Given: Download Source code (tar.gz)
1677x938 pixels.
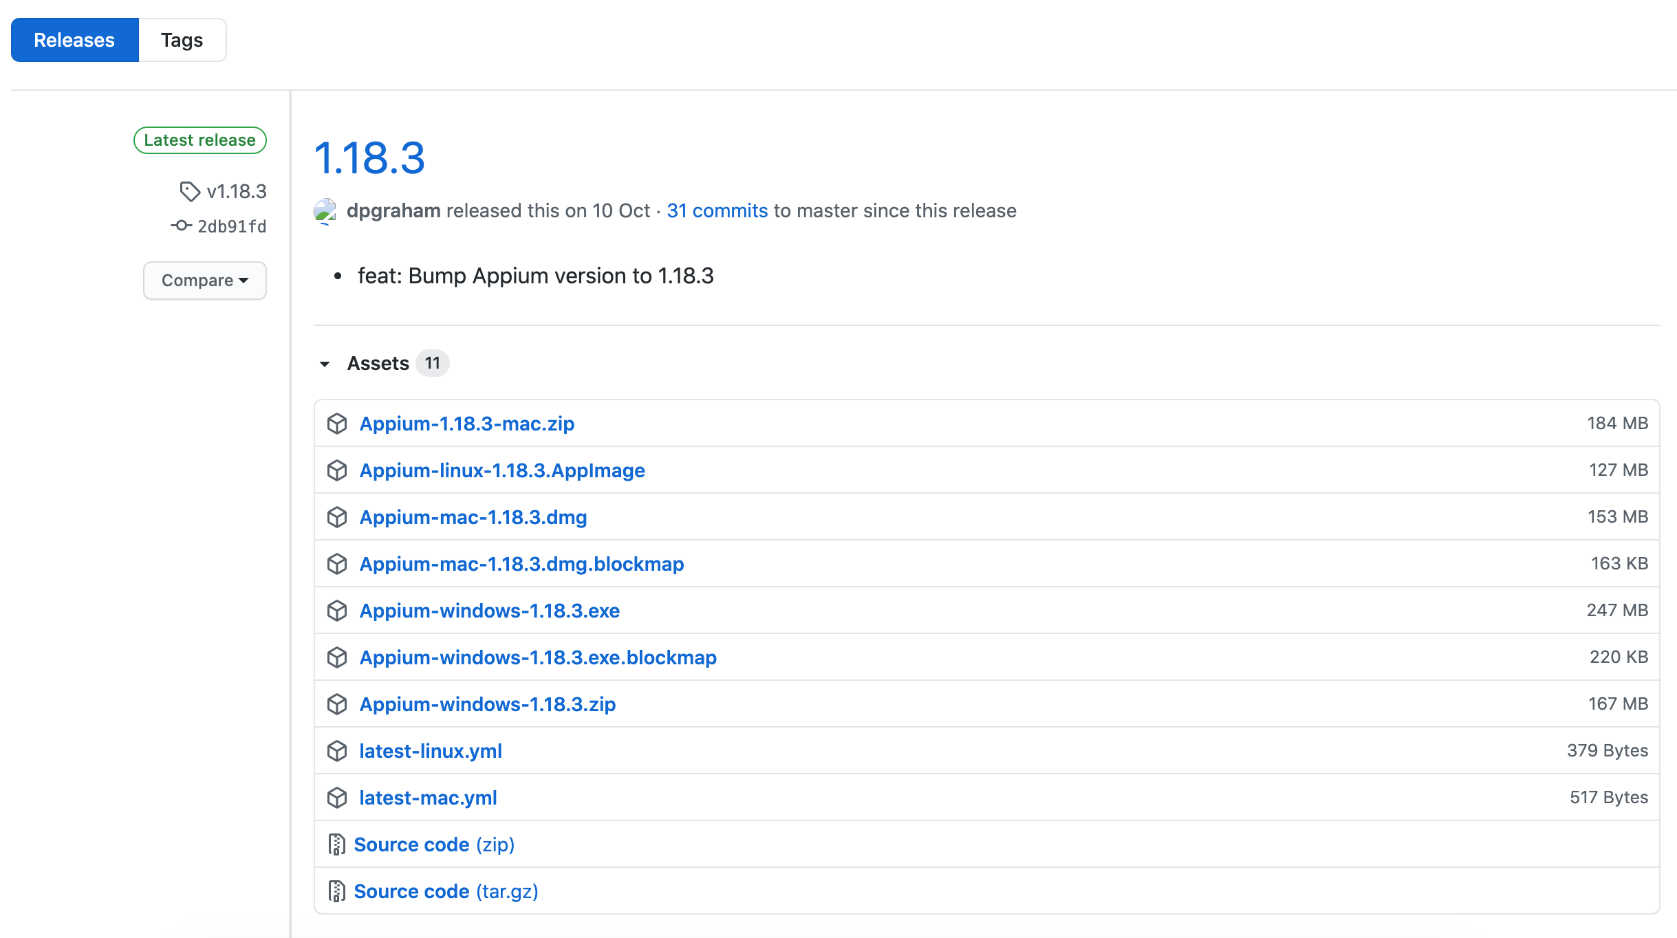Looking at the screenshot, I should [x=446, y=891].
